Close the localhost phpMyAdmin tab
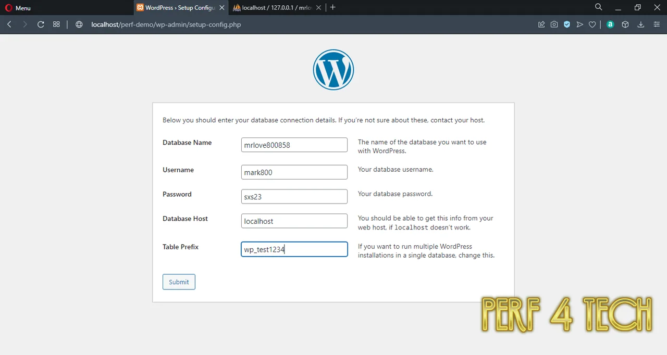The height and width of the screenshot is (355, 667). 318,8
